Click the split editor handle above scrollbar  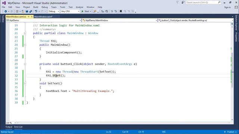[232, 24]
